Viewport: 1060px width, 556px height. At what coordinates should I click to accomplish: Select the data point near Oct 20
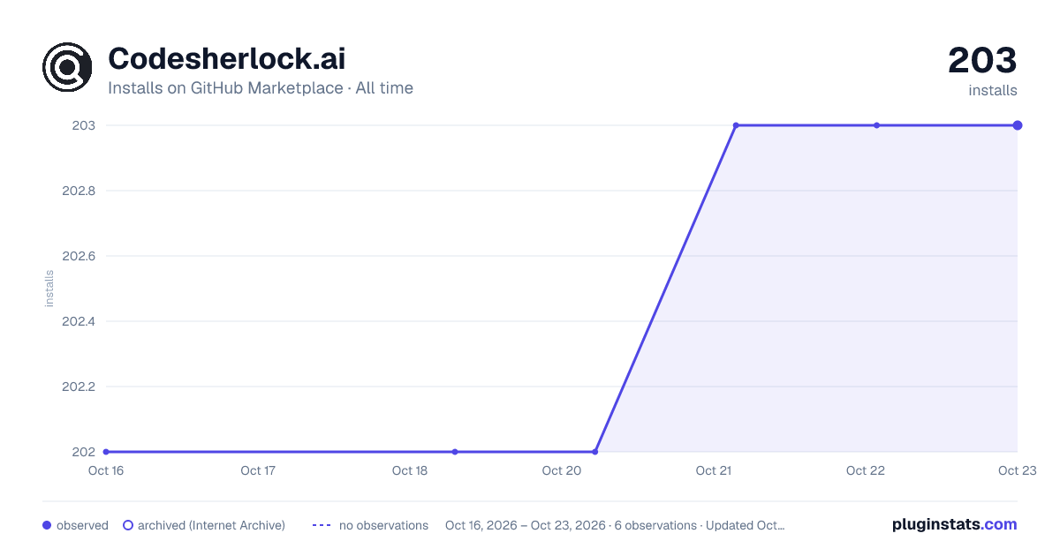(595, 452)
